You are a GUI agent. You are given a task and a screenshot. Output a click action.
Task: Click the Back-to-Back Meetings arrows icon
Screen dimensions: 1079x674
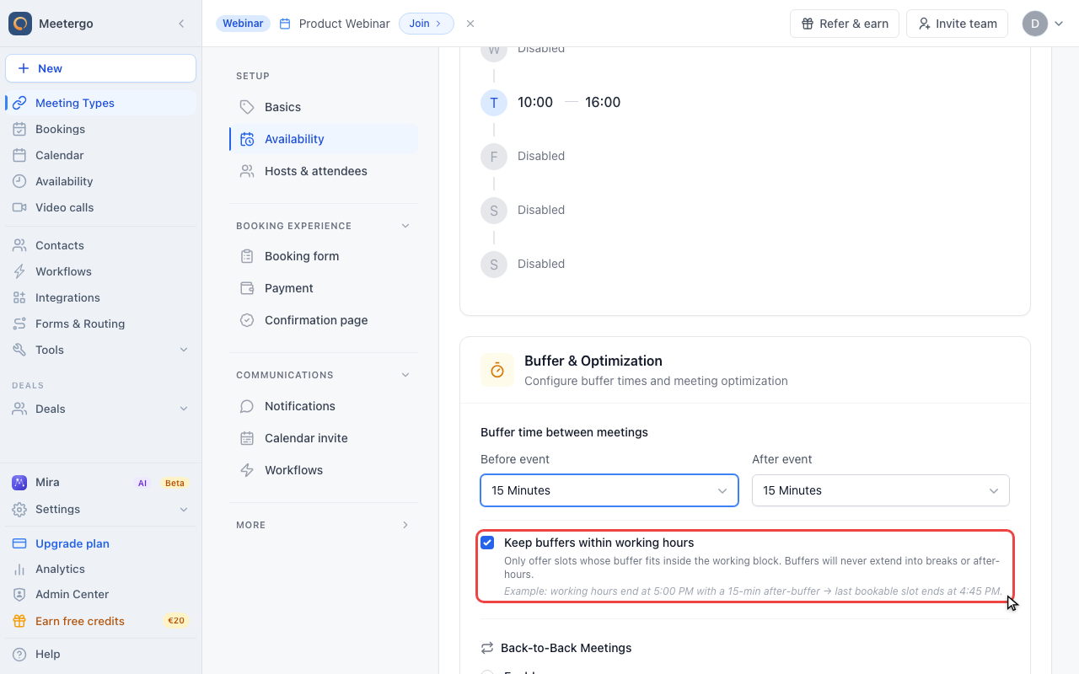point(487,648)
